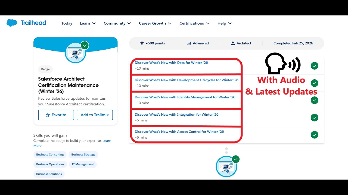Select the Business Operations skill tag
The height and width of the screenshot is (195, 348).
click(50, 164)
